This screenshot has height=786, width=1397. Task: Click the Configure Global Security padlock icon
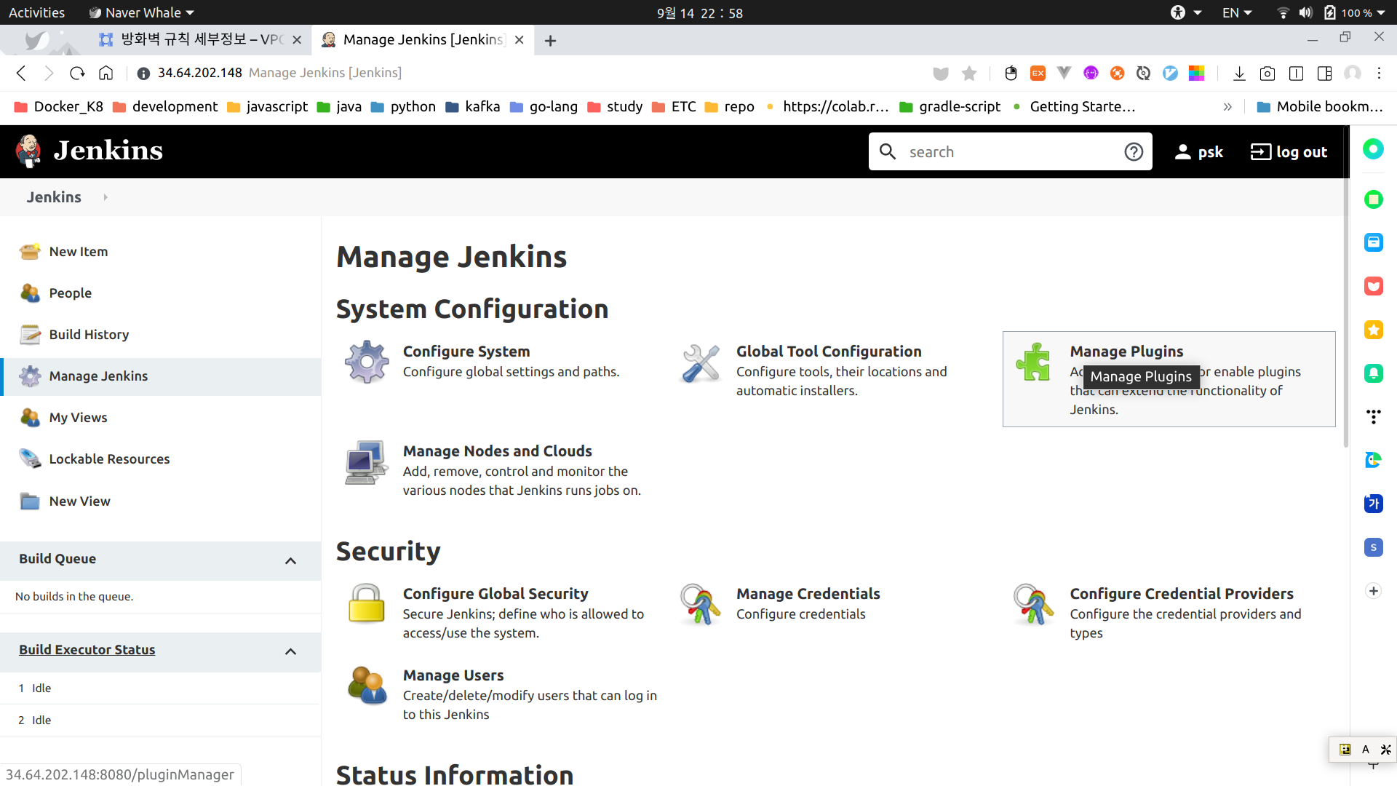(x=366, y=603)
